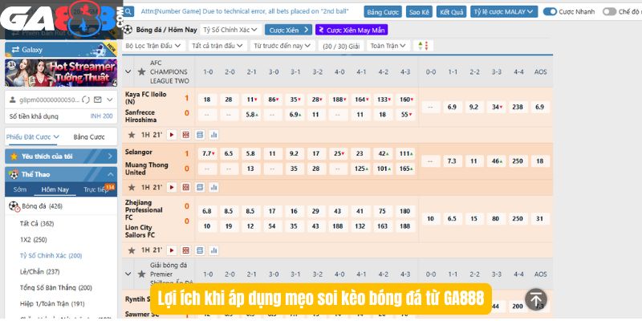642x321 pixels.
Task: Expand the Yêu thích của tôi panel
Action: click(x=61, y=156)
